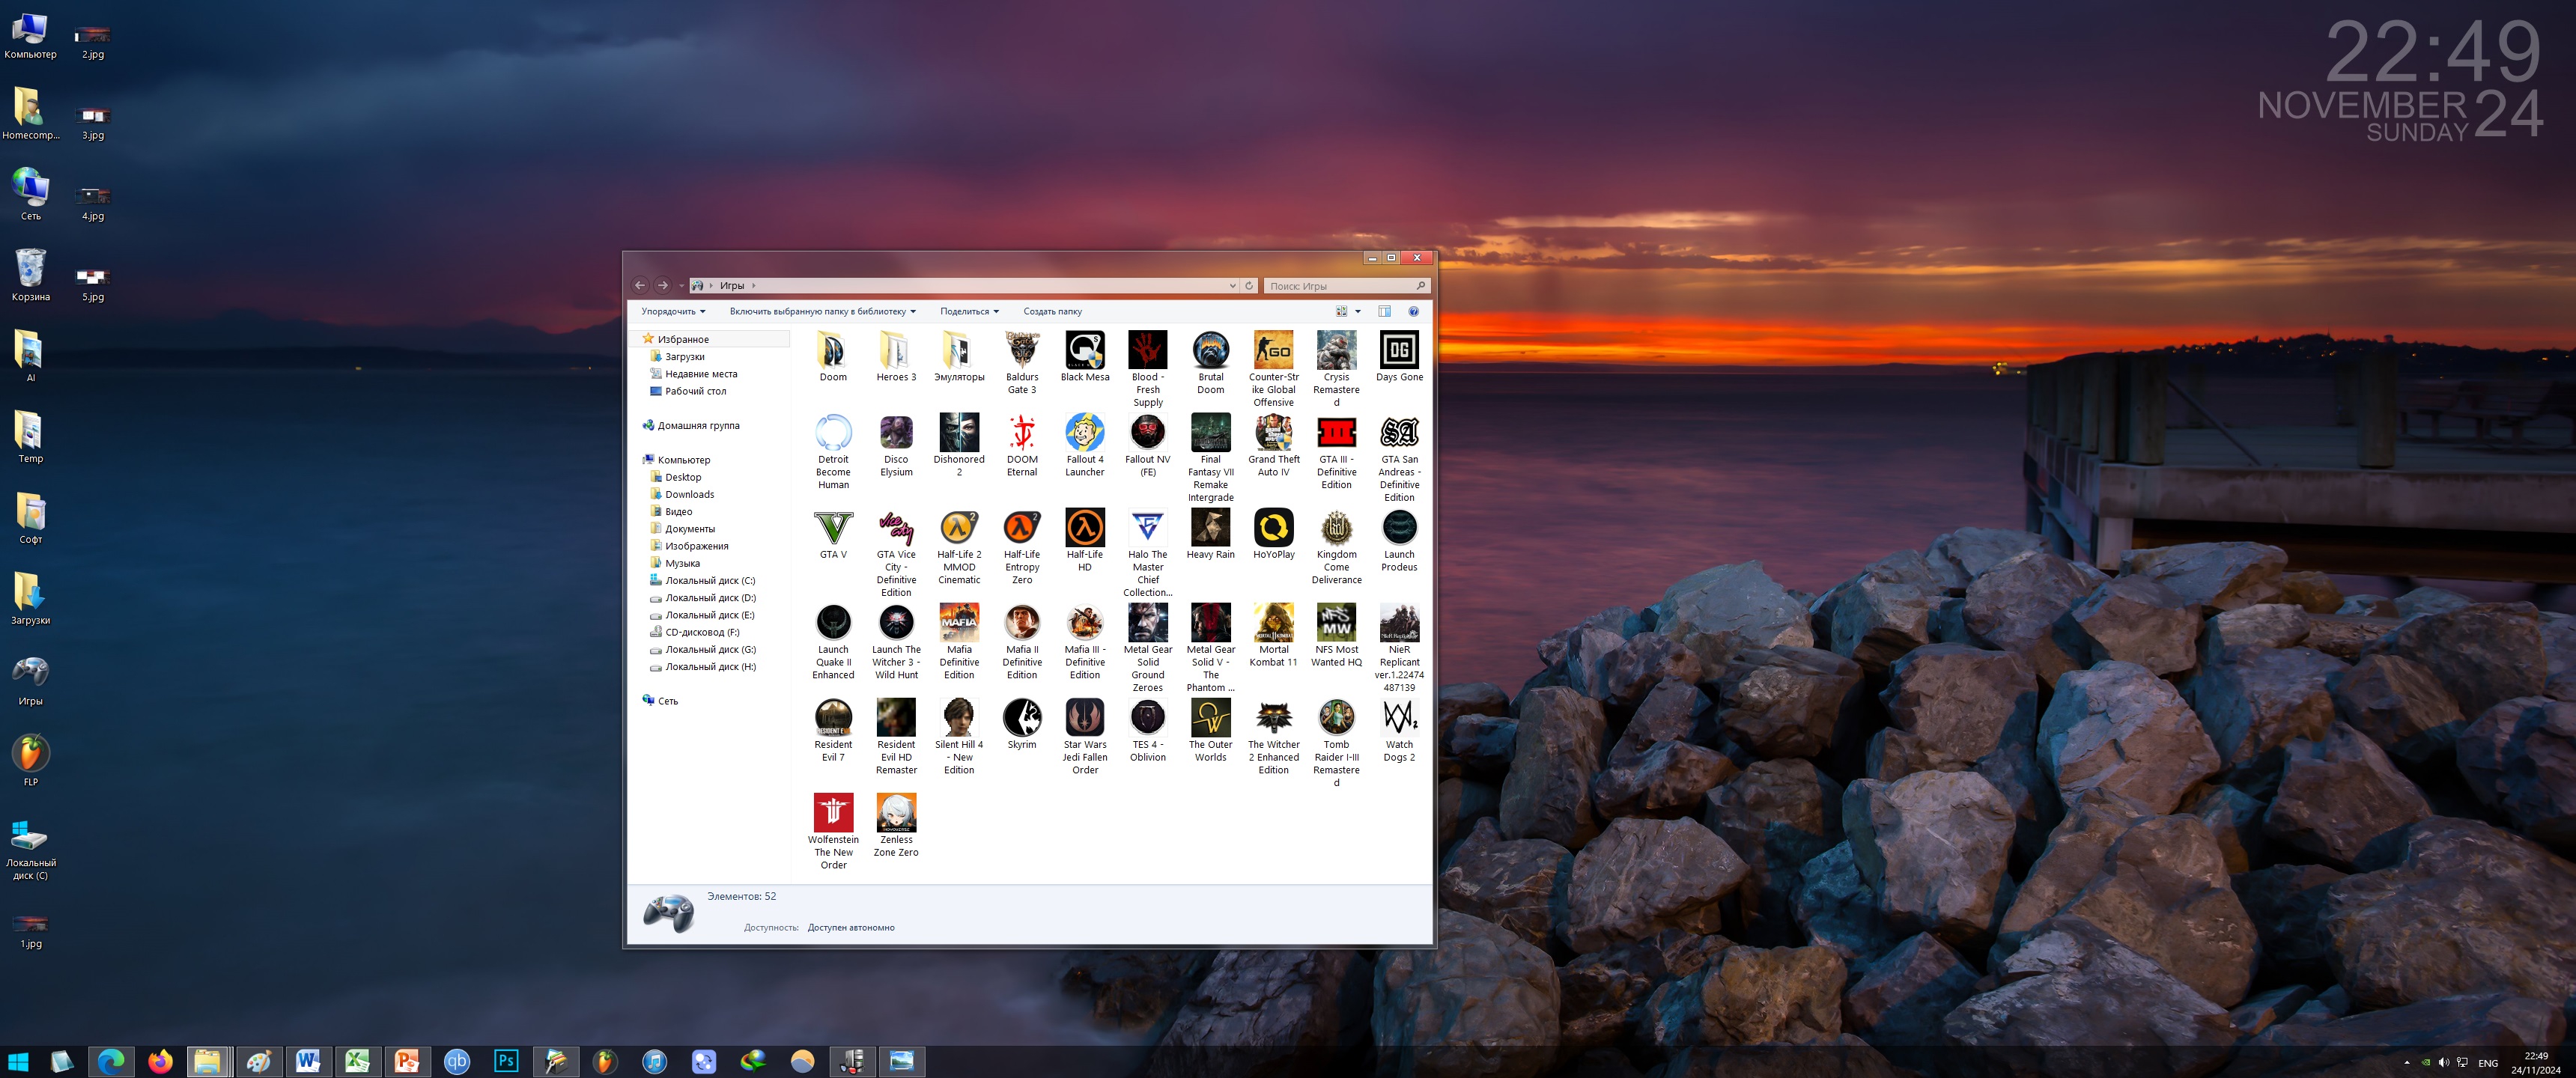This screenshot has width=2576, height=1078.
Task: Click the HoYoPlay launcher icon
Action: [1273, 528]
